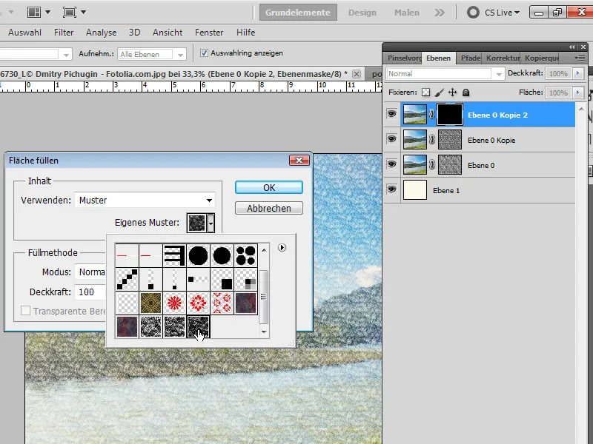Viewport: 593px width, 444px height.
Task: Hide the Ebene 0 Kopie 2 layer
Action: [x=392, y=114]
